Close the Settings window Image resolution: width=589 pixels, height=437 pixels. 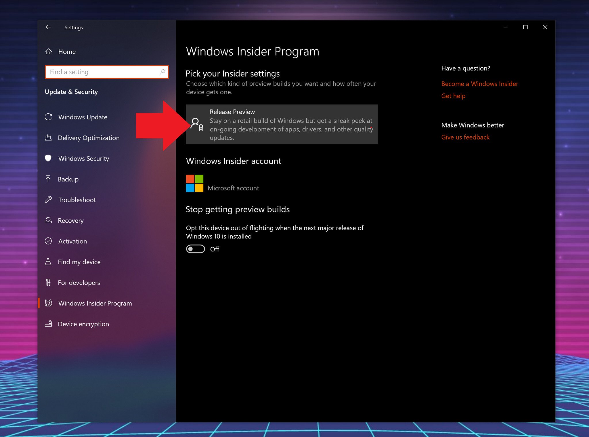click(545, 27)
